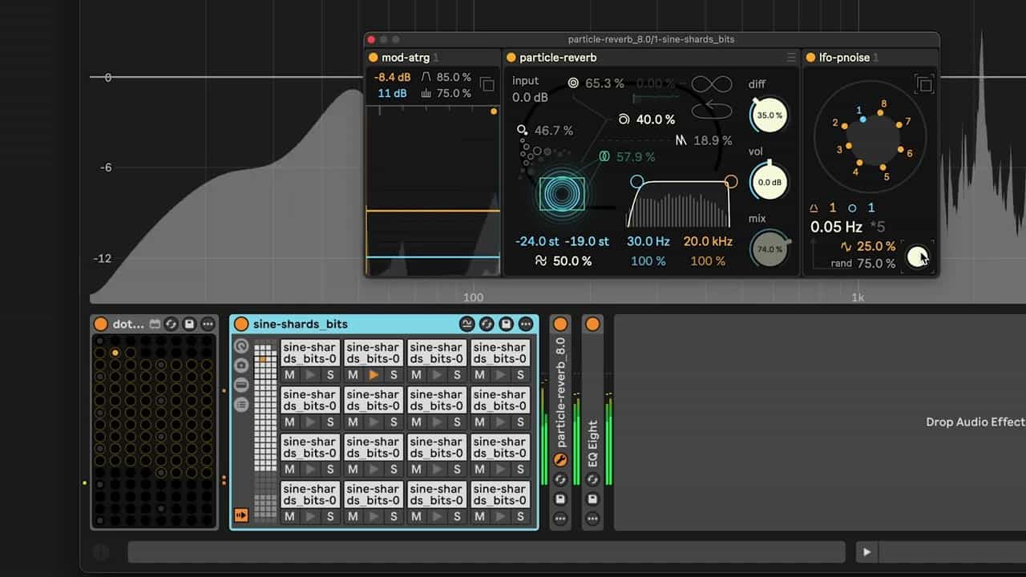
Task: Click the wrench icon on particle-reverb_8.0 device
Action: pyautogui.click(x=560, y=460)
